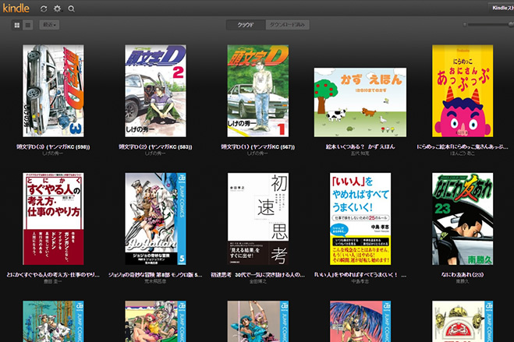Open JoJolion volume 5 cover
514x342 pixels.
(155, 219)
